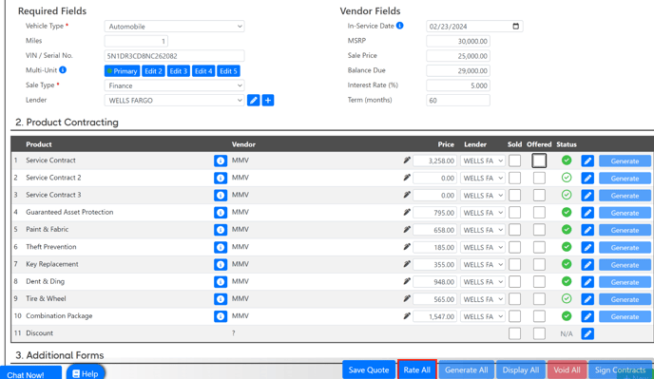654x379 pixels.
Task: Click the Void All button
Action: click(x=567, y=370)
